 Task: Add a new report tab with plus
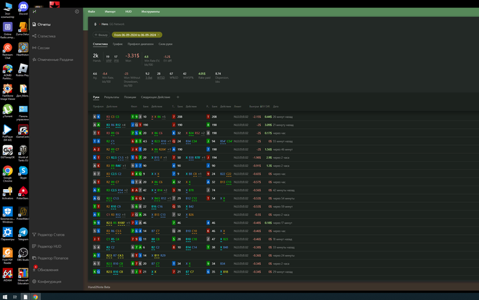(178, 97)
